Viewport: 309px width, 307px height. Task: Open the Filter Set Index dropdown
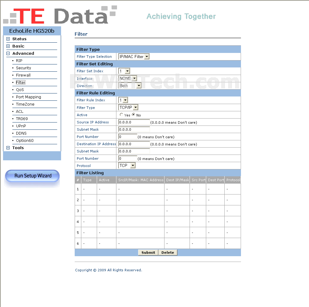tap(124, 71)
